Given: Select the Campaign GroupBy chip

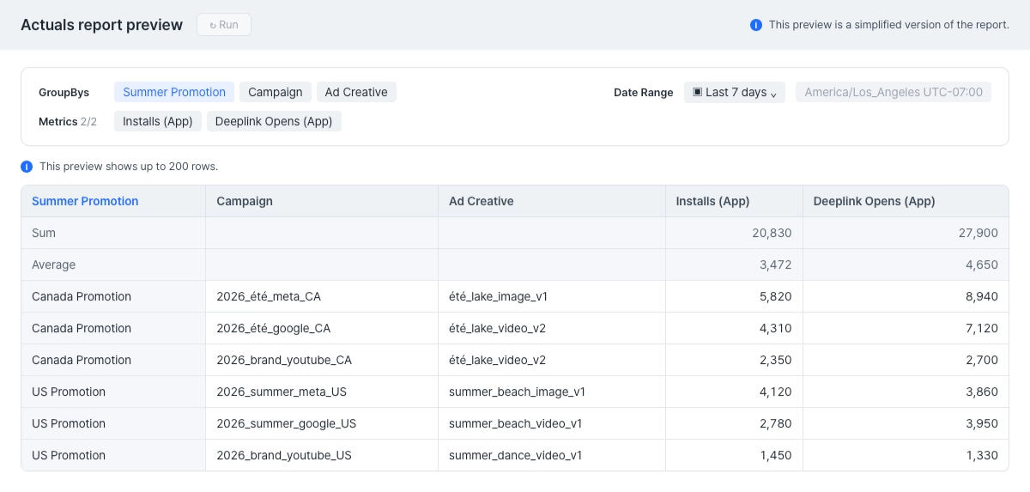Looking at the screenshot, I should pos(276,92).
